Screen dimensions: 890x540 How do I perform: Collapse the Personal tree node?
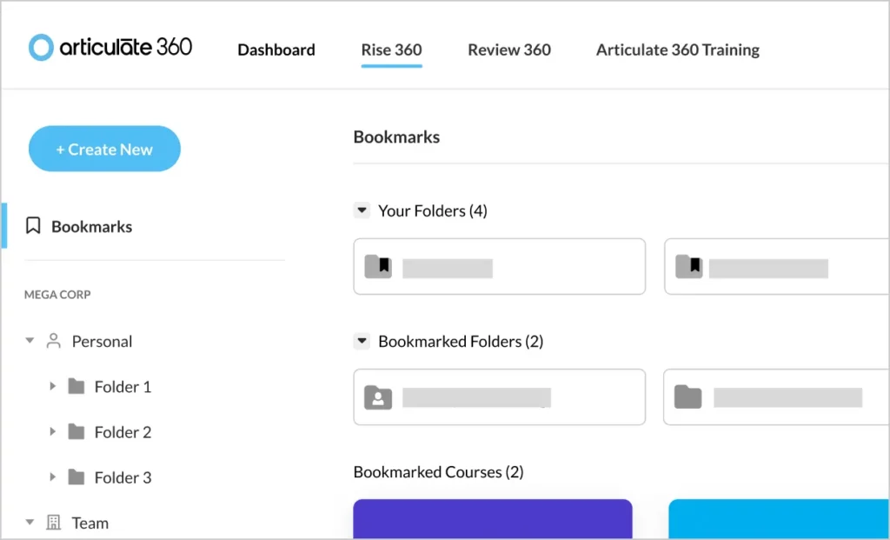(30, 341)
